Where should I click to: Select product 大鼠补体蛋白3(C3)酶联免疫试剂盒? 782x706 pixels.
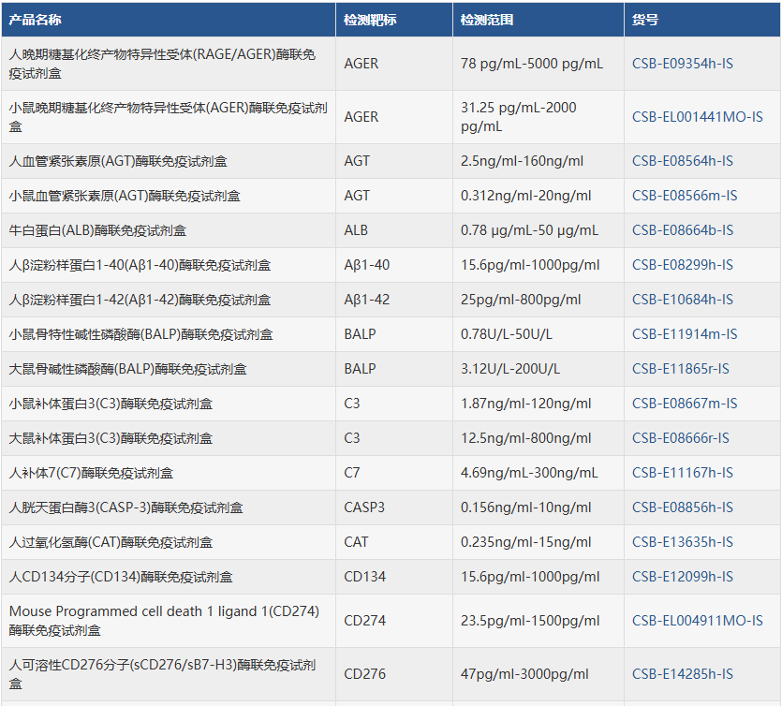click(111, 439)
